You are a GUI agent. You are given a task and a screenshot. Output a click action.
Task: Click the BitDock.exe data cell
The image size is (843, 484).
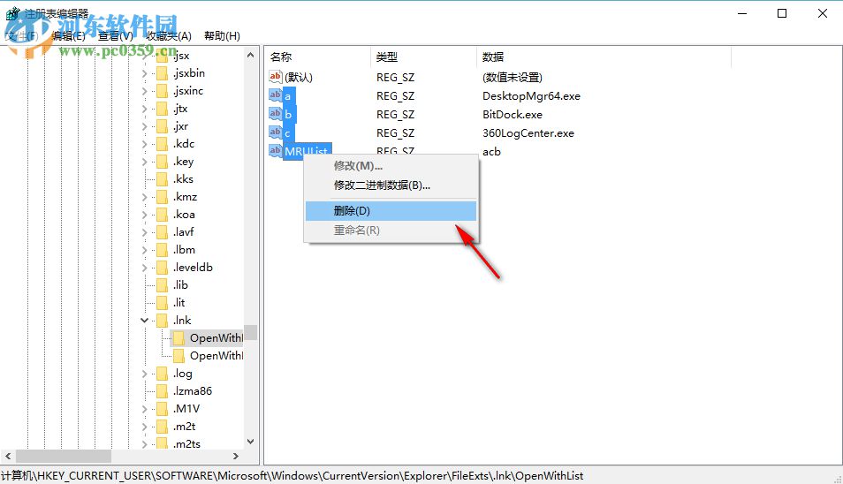coord(513,115)
